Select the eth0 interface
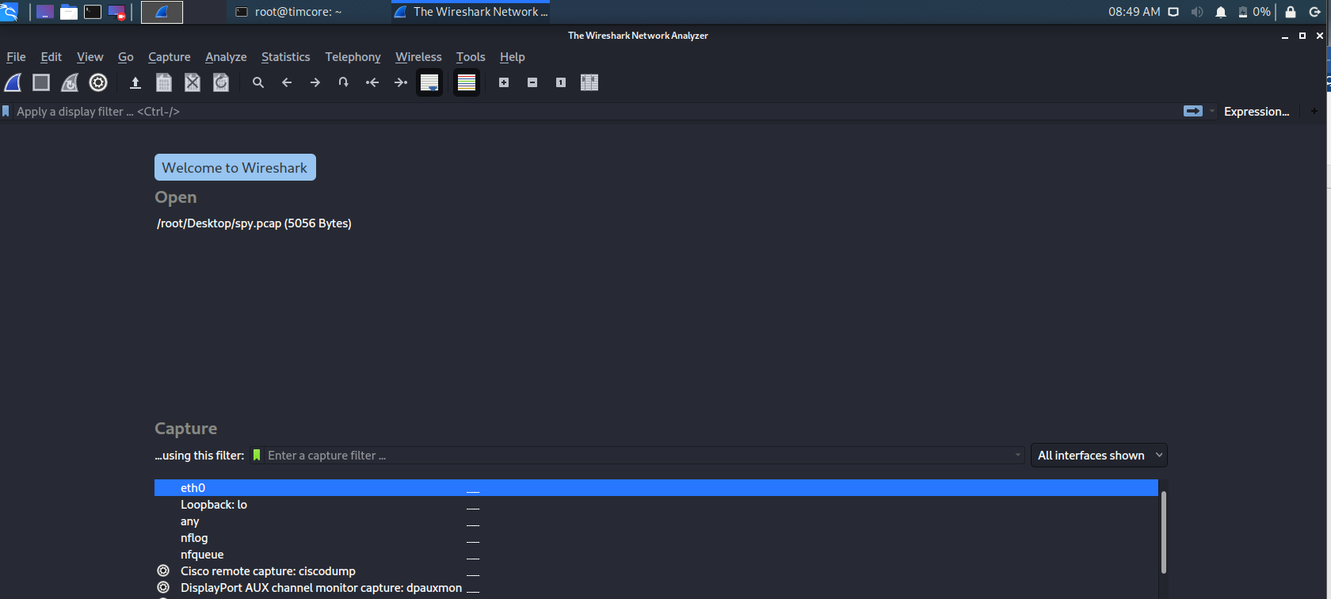Image resolution: width=1331 pixels, height=599 pixels. click(x=656, y=488)
